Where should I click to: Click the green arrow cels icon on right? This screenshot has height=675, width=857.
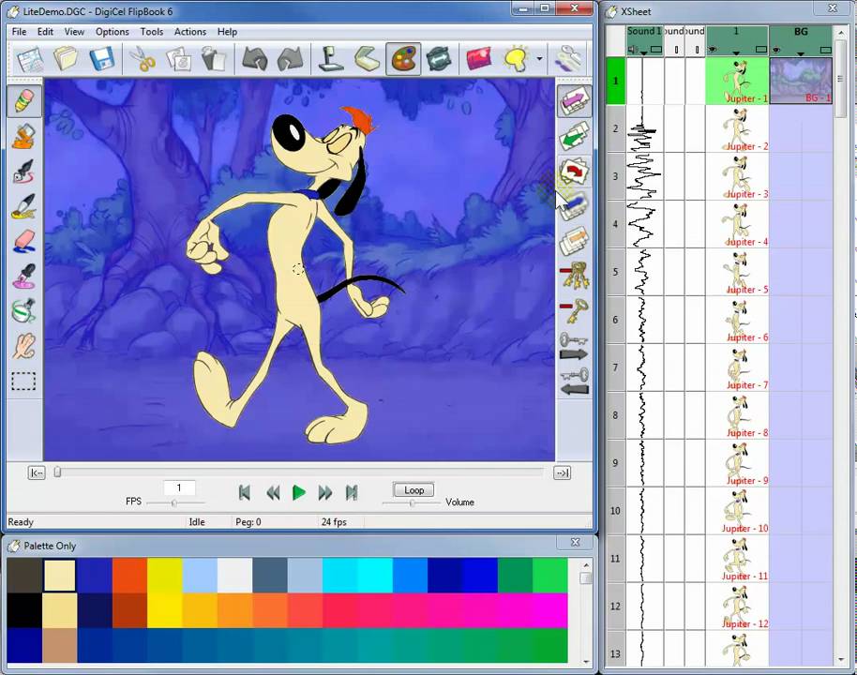point(575,136)
